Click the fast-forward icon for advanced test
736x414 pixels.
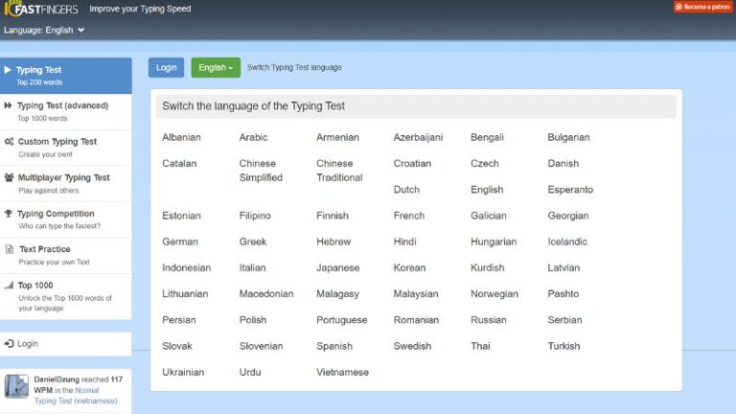(x=9, y=105)
